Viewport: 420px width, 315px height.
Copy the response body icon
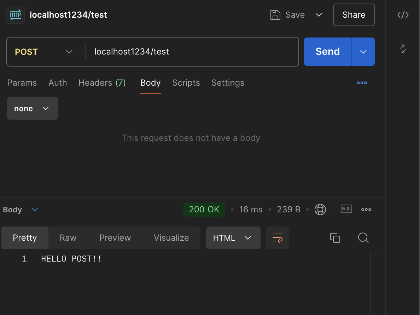click(335, 238)
